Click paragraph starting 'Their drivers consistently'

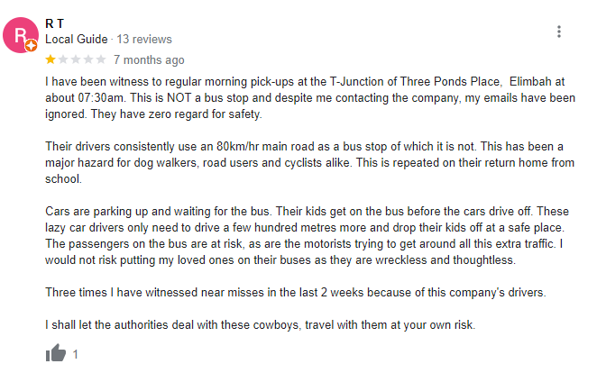coord(309,162)
